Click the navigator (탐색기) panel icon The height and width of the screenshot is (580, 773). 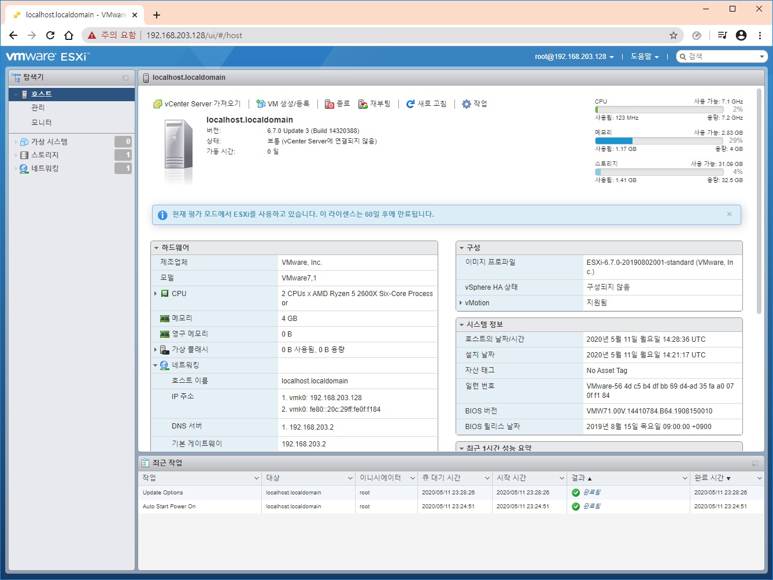pyautogui.click(x=16, y=77)
